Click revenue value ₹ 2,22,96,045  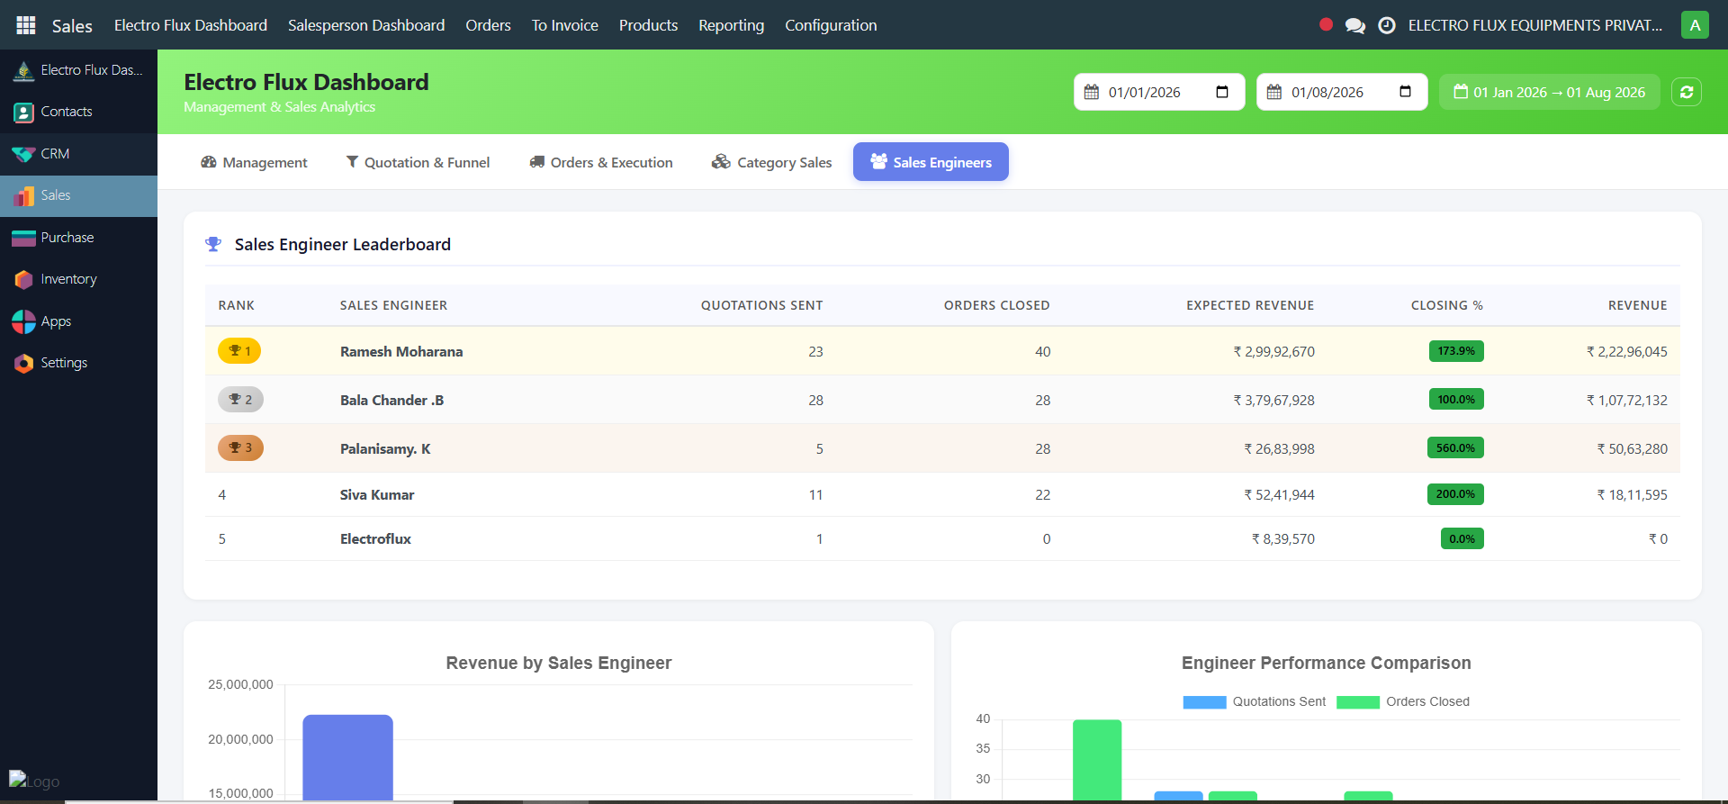pyautogui.click(x=1627, y=351)
